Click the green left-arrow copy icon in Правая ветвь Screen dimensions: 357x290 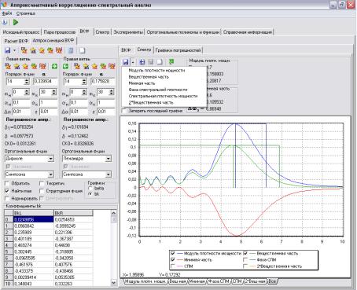[65, 66]
